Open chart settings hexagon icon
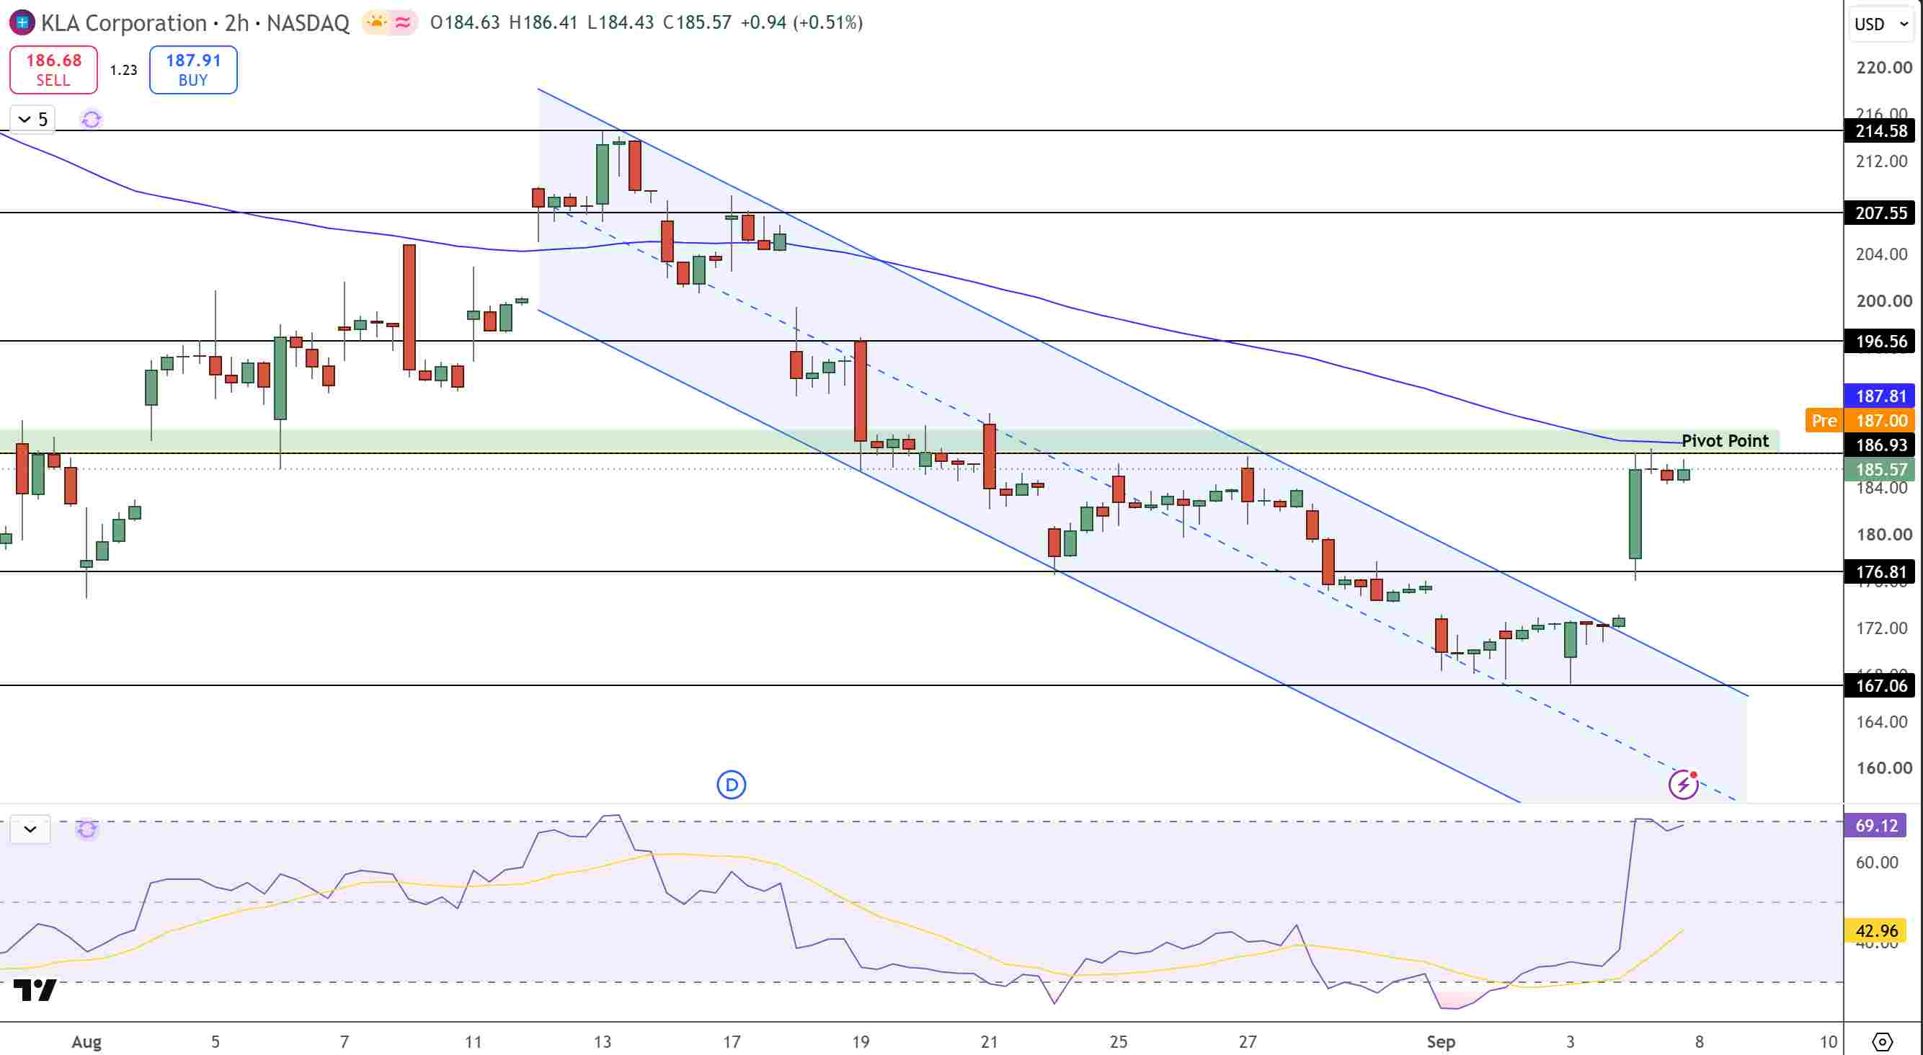Viewport: 1923px width, 1055px height. coord(1883,1041)
